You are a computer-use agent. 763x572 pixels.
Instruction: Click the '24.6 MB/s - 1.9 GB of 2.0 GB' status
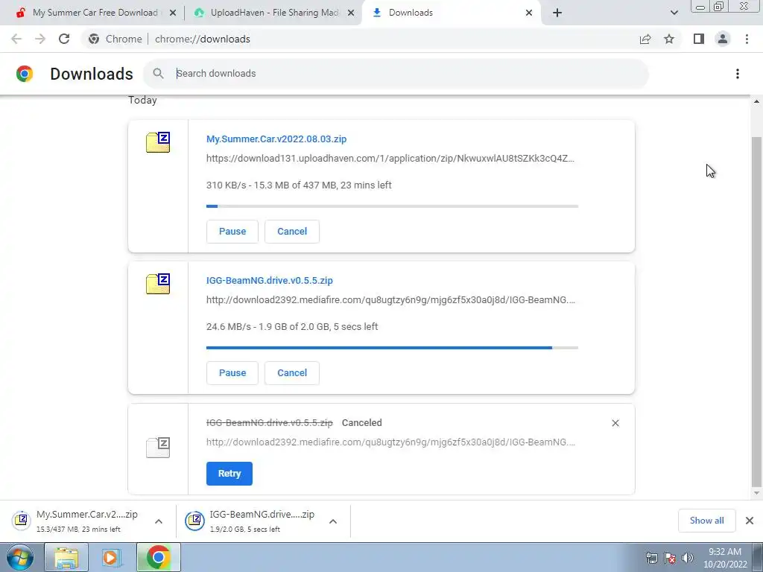[292, 327]
